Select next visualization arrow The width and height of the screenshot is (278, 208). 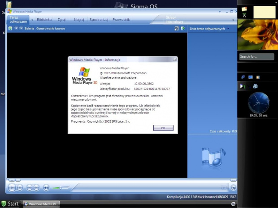point(21,28)
